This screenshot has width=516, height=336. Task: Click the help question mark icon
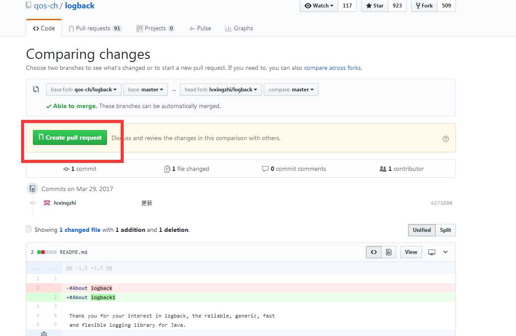pyautogui.click(x=446, y=139)
